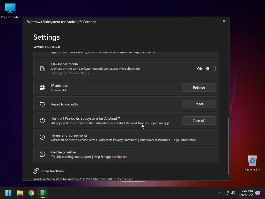
Task: Select the Recycle Bin desktop icon
Action: pyautogui.click(x=252, y=163)
